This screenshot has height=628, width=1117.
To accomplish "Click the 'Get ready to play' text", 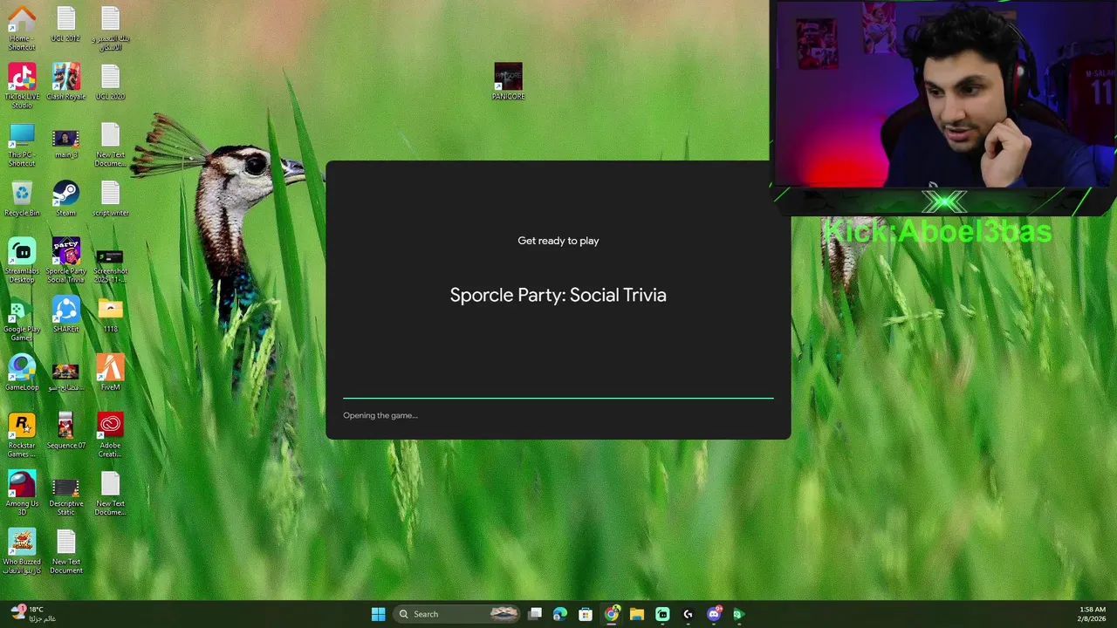I will tap(558, 241).
